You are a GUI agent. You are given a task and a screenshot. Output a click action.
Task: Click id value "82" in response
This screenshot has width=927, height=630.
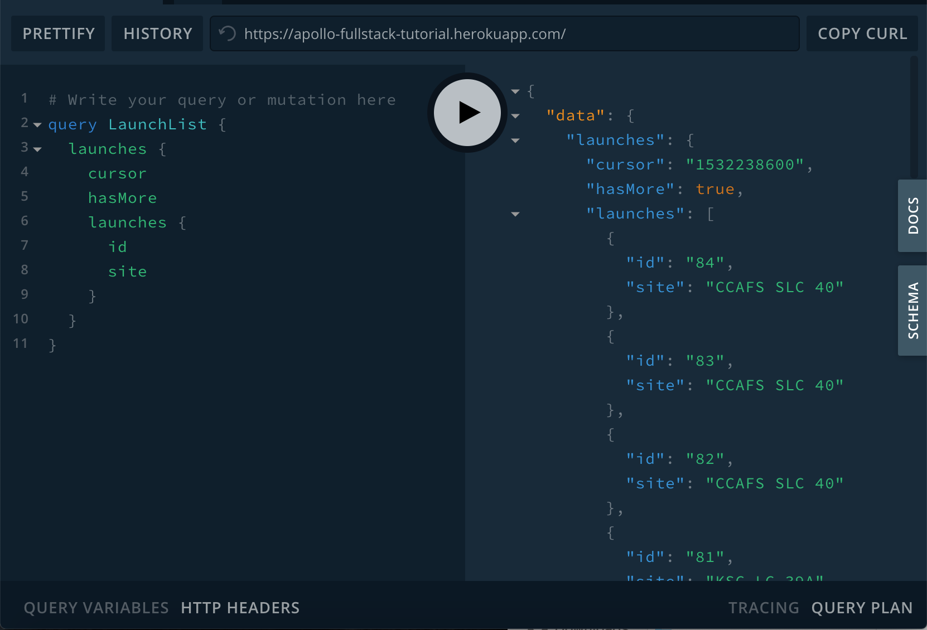tap(705, 459)
